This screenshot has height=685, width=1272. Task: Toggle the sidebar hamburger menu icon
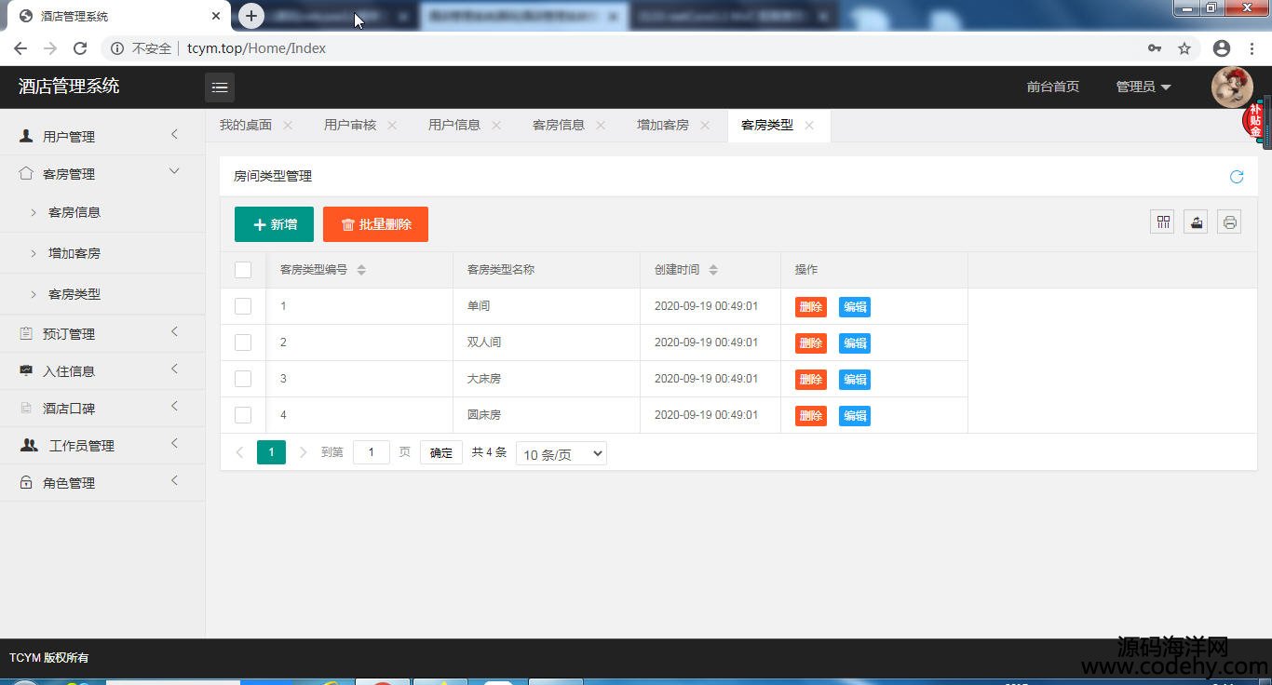click(x=220, y=87)
